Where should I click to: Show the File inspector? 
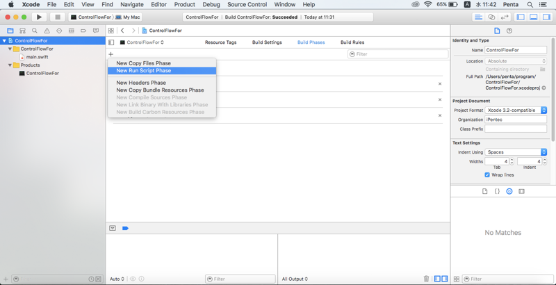pos(497,31)
